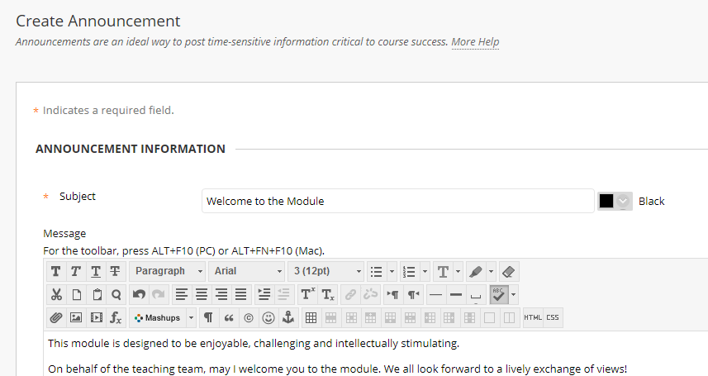Open the 3 (12pt) font size dropdown
Screen dimensions: 708x376
point(326,271)
